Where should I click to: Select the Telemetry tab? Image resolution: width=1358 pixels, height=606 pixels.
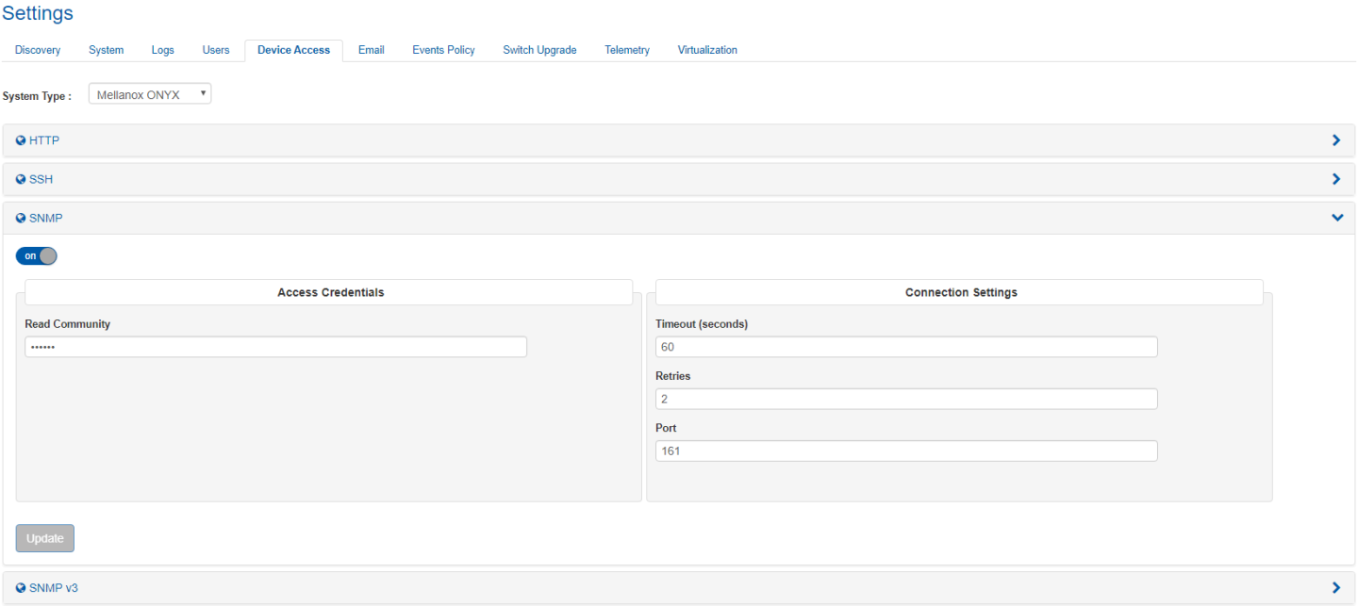pos(627,50)
